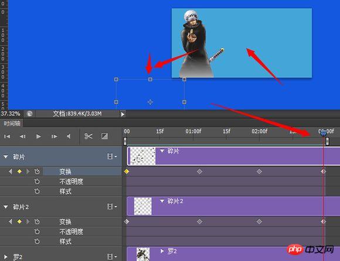This screenshot has width=340, height=261.
Task: Select 碎片 变换 property label
Action: point(65,171)
